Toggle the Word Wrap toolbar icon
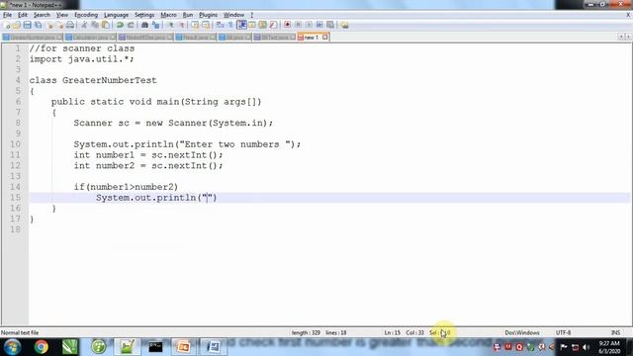The image size is (633, 356). [221, 25]
